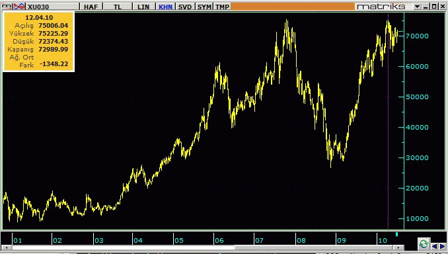Click the Fark value -1348.22
The height and width of the screenshot is (254, 448).
click(54, 63)
